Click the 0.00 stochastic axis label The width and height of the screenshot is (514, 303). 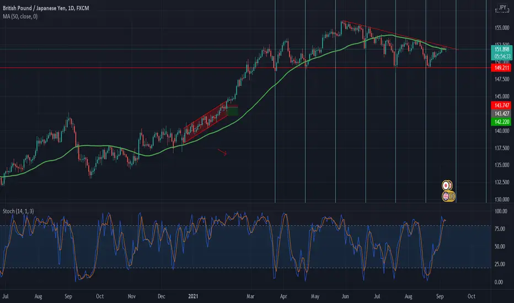tap(499, 282)
